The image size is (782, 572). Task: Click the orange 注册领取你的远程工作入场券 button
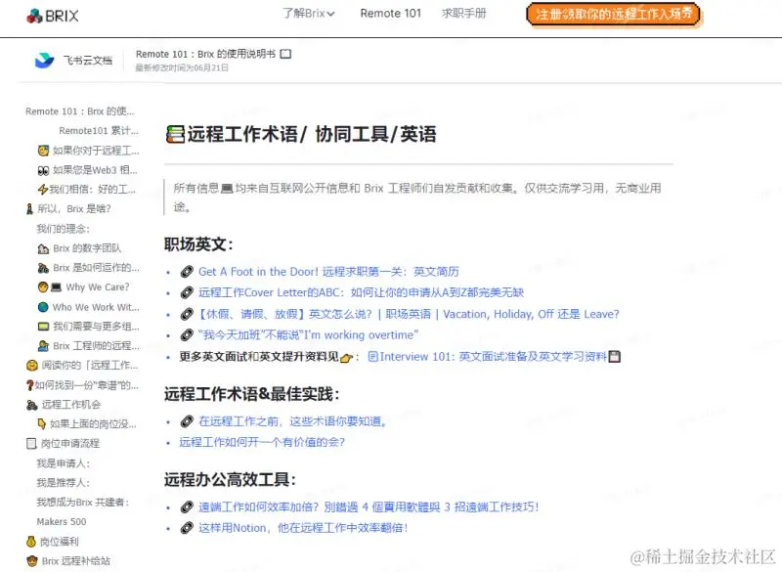tap(614, 15)
